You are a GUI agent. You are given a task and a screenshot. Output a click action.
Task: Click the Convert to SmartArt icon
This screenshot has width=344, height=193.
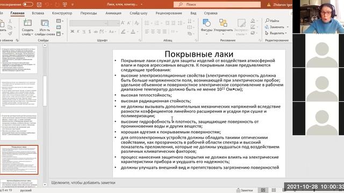pos(190,34)
